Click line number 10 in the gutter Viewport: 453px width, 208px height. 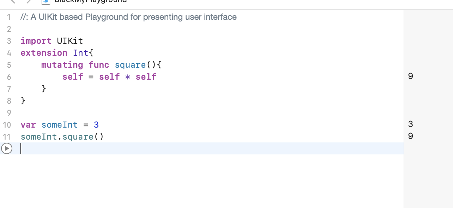7,125
